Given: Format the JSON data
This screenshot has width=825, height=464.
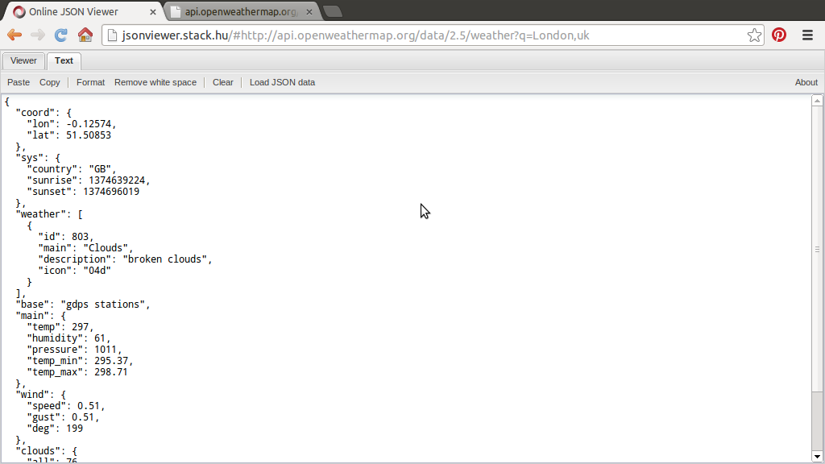Looking at the screenshot, I should 90,81.
